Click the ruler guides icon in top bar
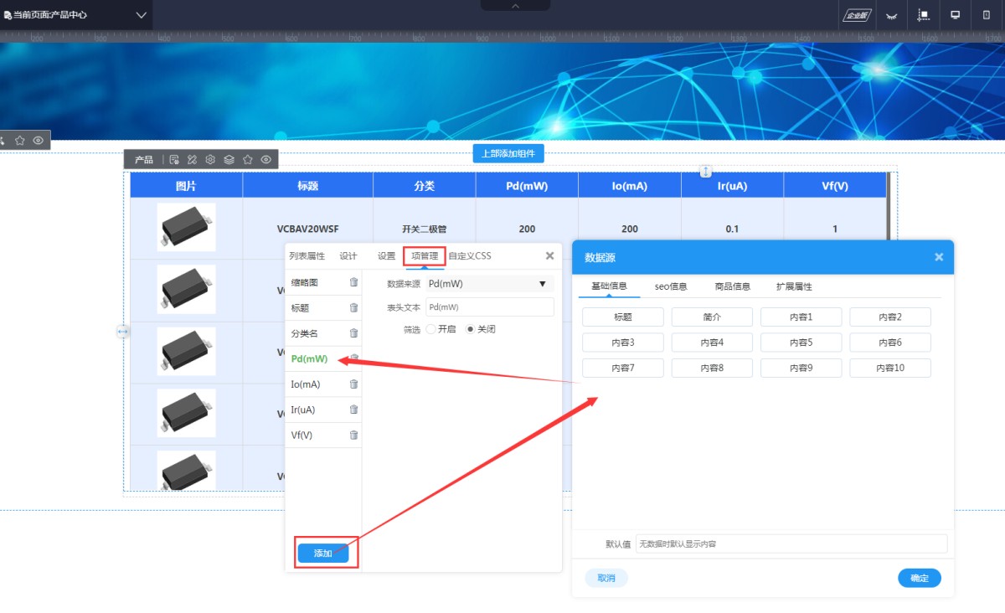Viewport: 1005px width, 613px height. pos(924,15)
